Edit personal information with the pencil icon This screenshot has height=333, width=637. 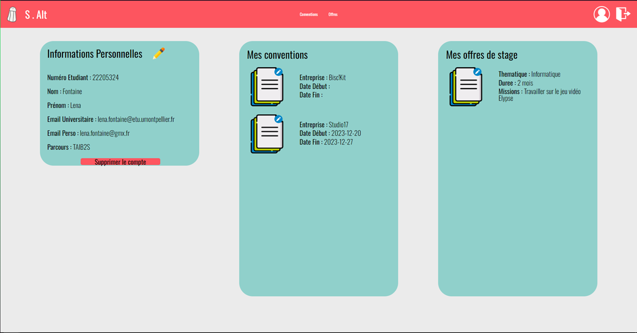(x=158, y=53)
